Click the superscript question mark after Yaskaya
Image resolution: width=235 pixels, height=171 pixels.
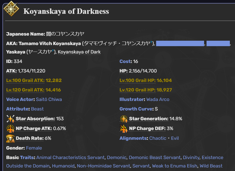[53, 50]
